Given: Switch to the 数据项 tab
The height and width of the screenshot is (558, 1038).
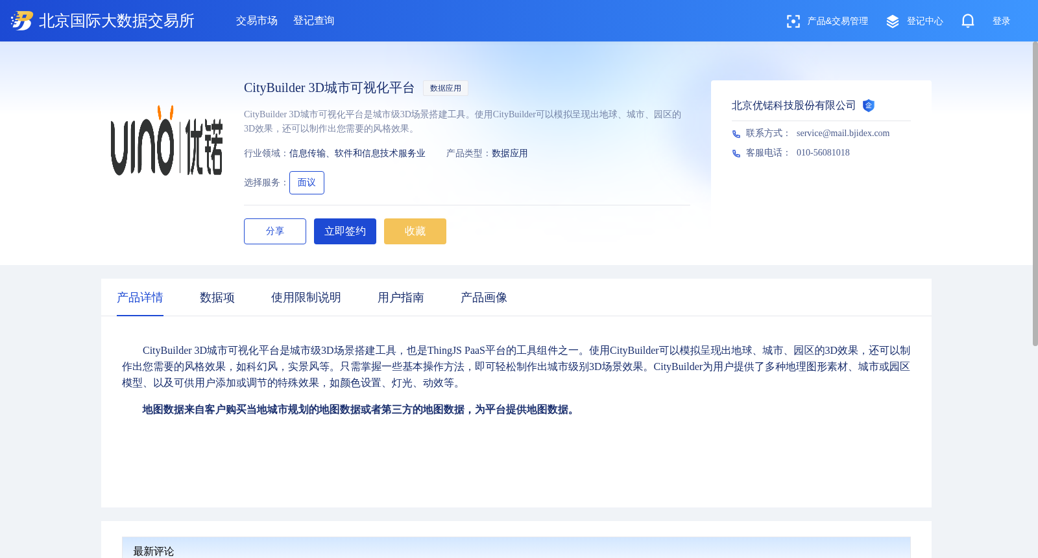Looking at the screenshot, I should click(x=217, y=297).
